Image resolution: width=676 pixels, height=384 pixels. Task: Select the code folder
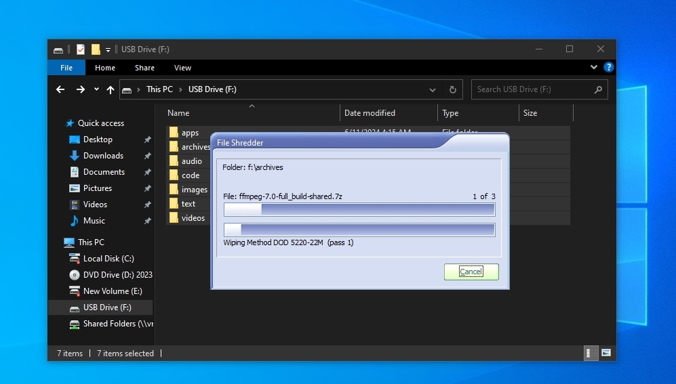pos(191,175)
